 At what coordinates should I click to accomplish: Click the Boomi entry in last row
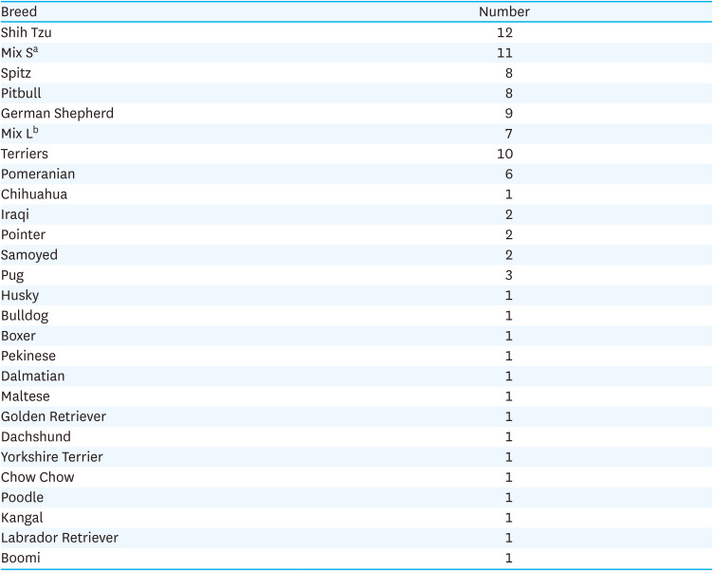(x=21, y=558)
